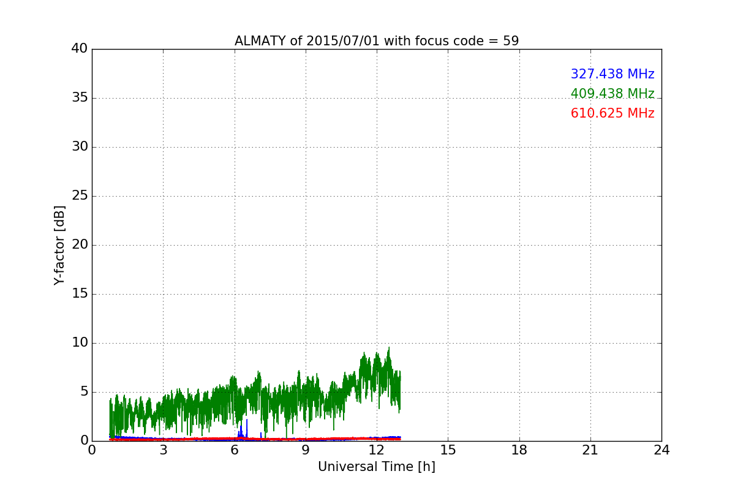This screenshot has width=735, height=490.
Task: Click the y-axis tick value 10
Action: tap(80, 343)
